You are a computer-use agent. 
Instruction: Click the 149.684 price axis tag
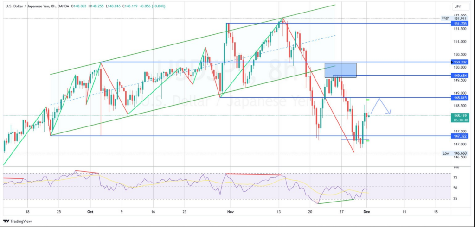point(460,75)
